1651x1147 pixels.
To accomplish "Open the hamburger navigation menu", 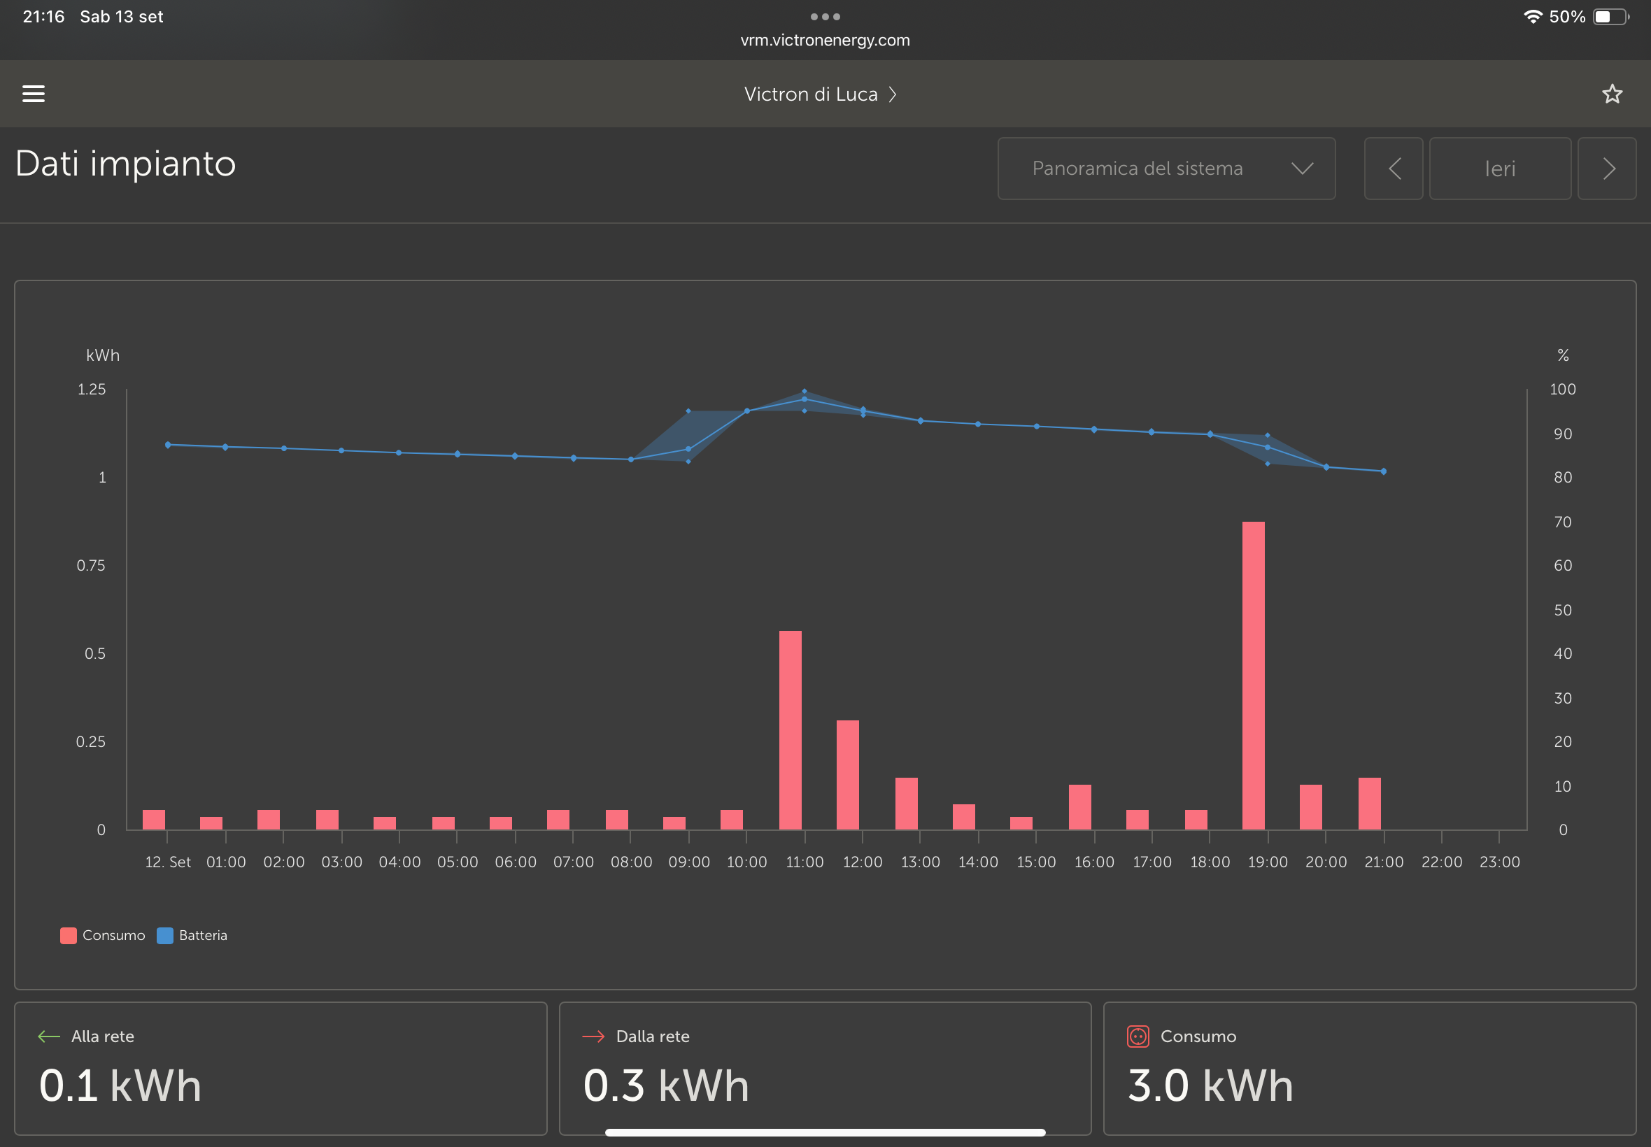I will click(x=33, y=94).
